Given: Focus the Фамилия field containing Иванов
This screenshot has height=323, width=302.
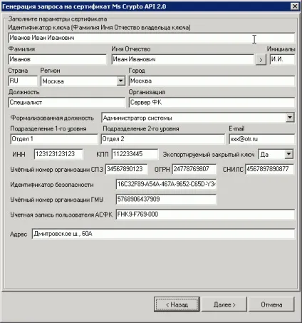Looking at the screenshot, I should (x=57, y=59).
